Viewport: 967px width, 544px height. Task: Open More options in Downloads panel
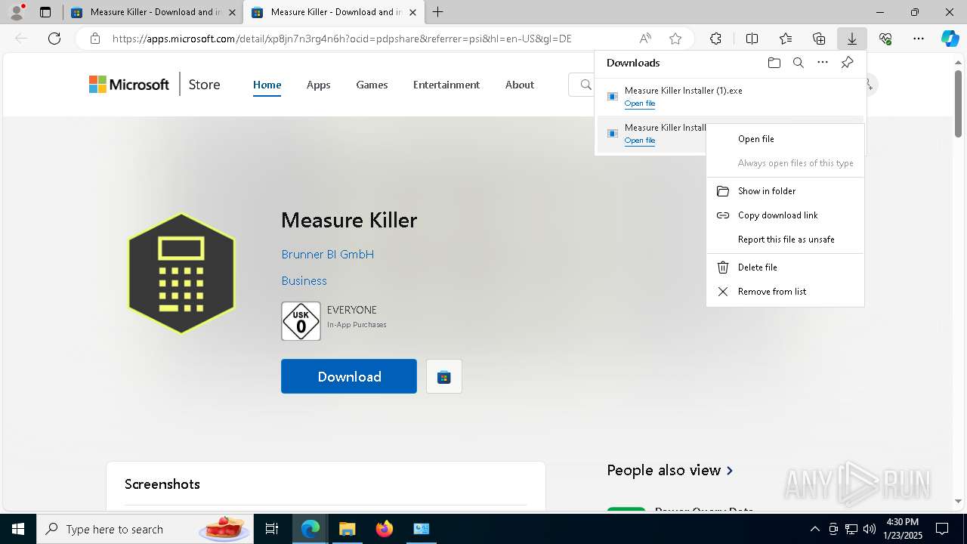point(823,63)
